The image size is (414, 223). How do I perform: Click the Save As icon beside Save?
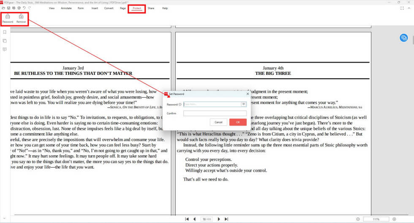pos(14,8)
